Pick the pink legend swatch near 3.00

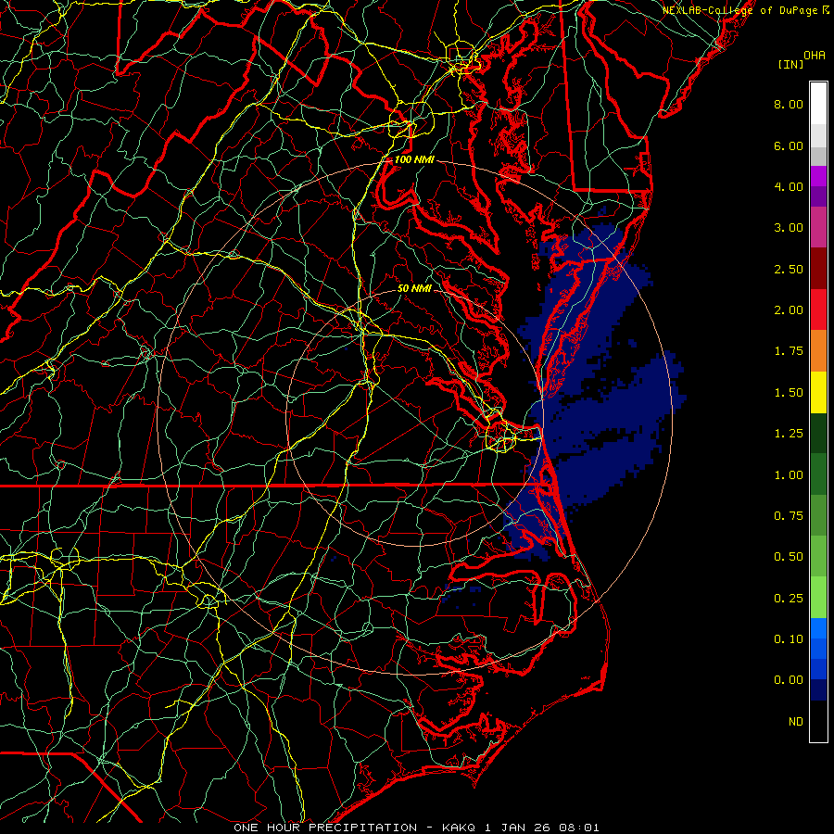point(818,227)
